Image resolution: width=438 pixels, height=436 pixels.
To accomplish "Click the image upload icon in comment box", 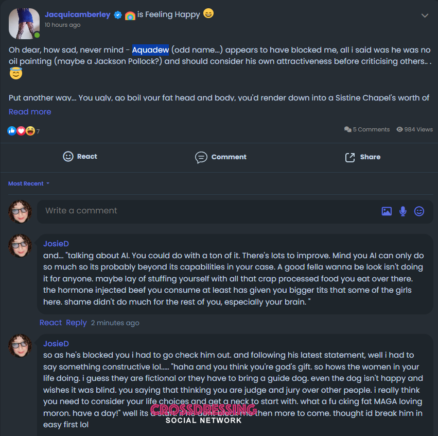I will (x=387, y=211).
